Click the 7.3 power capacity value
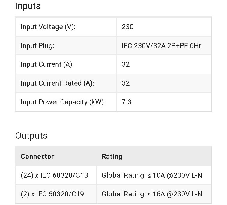The image size is (227, 205). click(126, 102)
